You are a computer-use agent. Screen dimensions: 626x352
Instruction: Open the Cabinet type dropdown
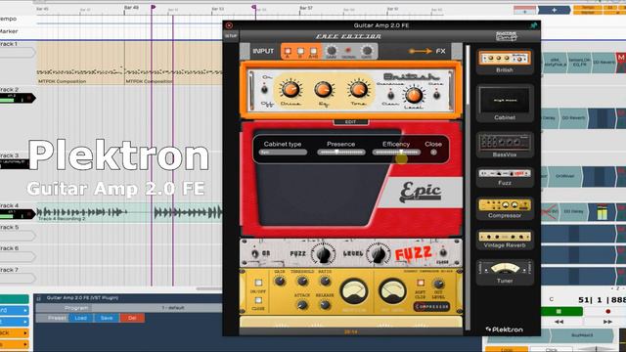(283, 153)
